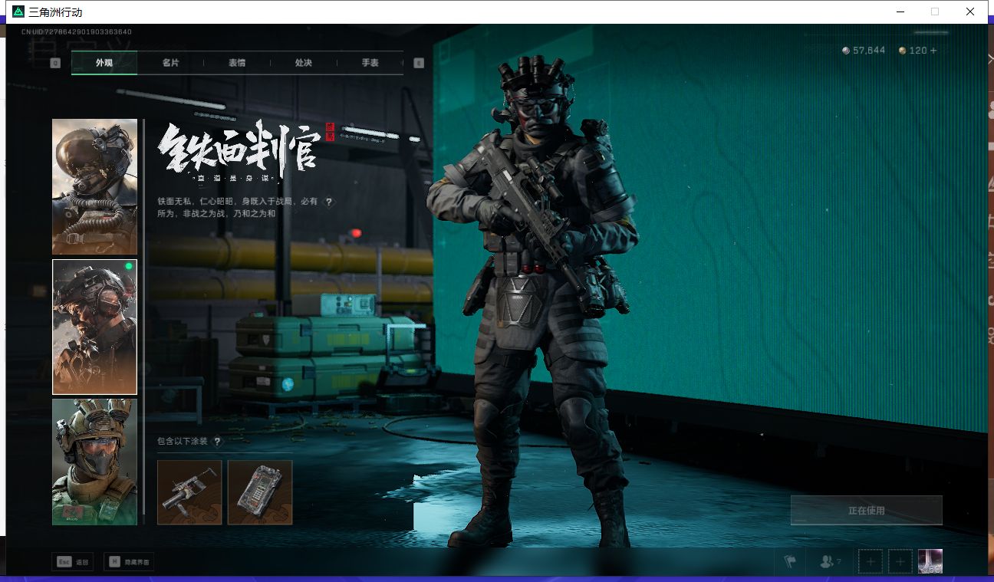Open the player avatar in bottom bar
Screen dimensions: 994x582
(930, 562)
